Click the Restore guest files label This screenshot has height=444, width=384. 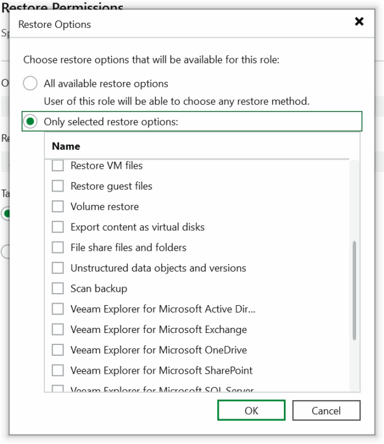click(x=112, y=186)
